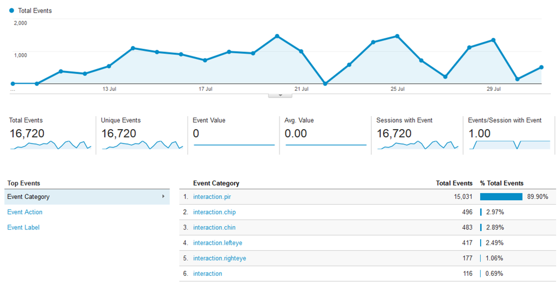
Task: Click the Total Events sparkline
Action: 50,145
